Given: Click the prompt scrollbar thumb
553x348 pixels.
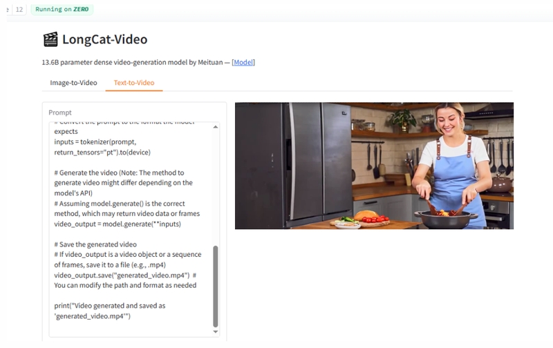Looking at the screenshot, I should pos(216,286).
